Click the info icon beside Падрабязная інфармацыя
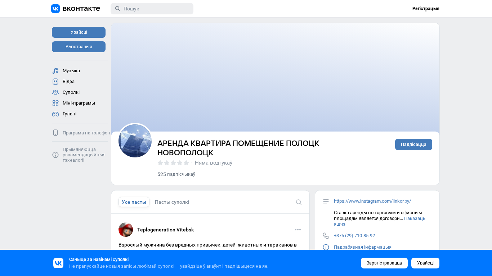 (x=326, y=247)
